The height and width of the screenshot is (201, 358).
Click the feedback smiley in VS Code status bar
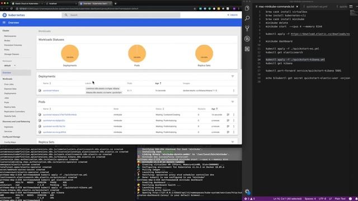pos(351,199)
